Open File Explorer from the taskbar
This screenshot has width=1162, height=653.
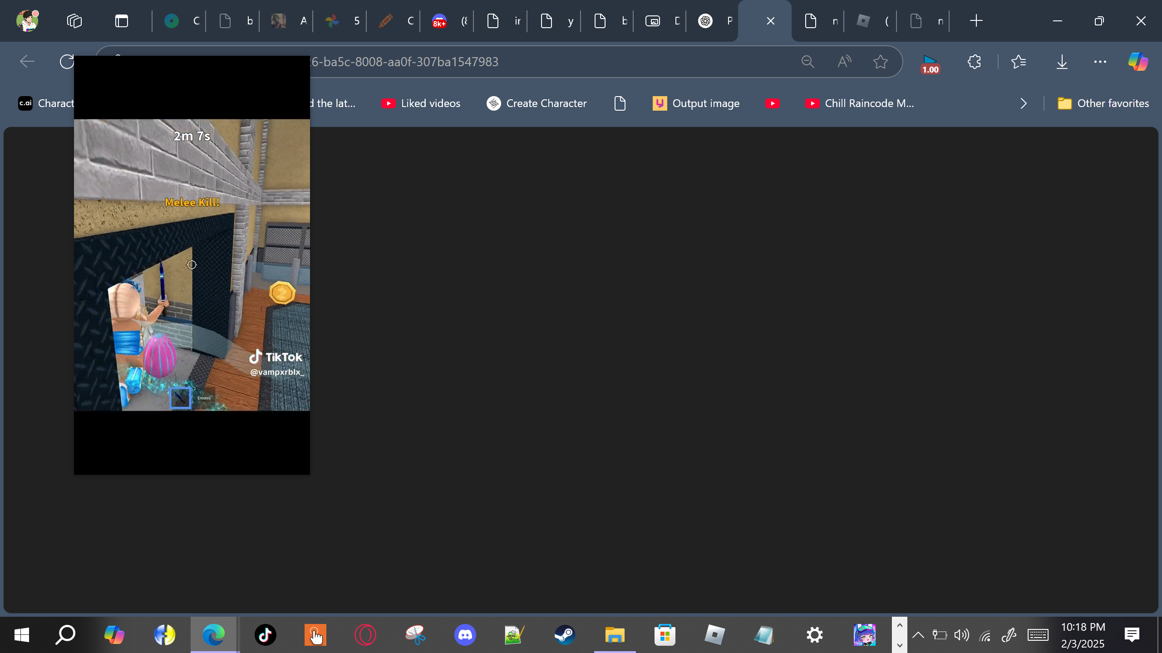pos(615,635)
